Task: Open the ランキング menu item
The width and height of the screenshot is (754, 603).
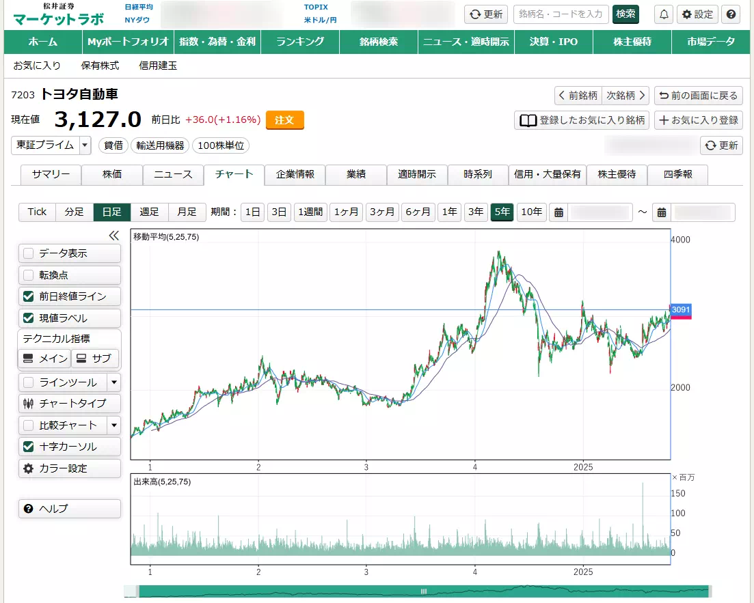Action: [x=300, y=42]
